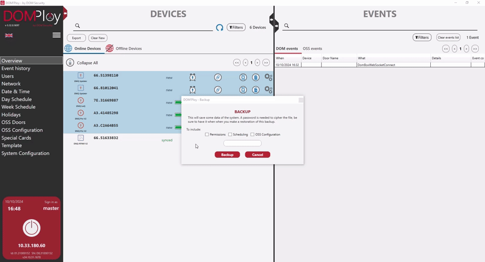Open Event history in sidebar menu

click(x=16, y=69)
